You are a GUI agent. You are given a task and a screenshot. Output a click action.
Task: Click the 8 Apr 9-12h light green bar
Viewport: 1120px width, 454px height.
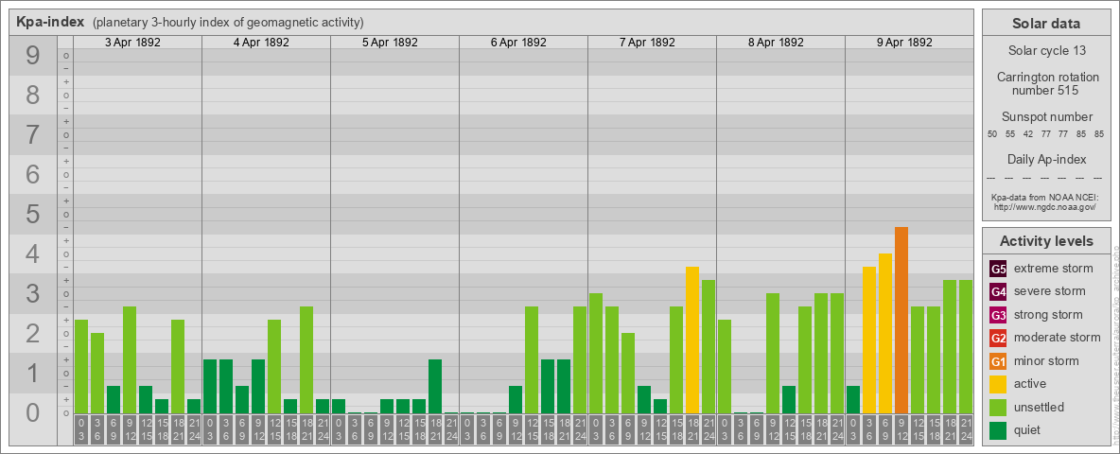point(773,354)
